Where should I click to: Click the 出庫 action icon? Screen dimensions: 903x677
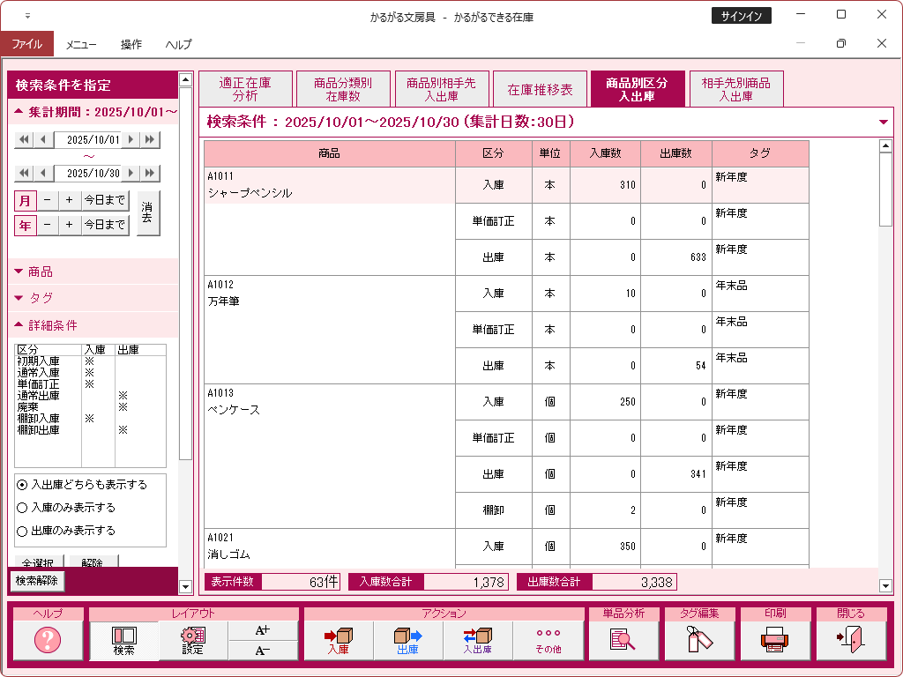[407, 640]
